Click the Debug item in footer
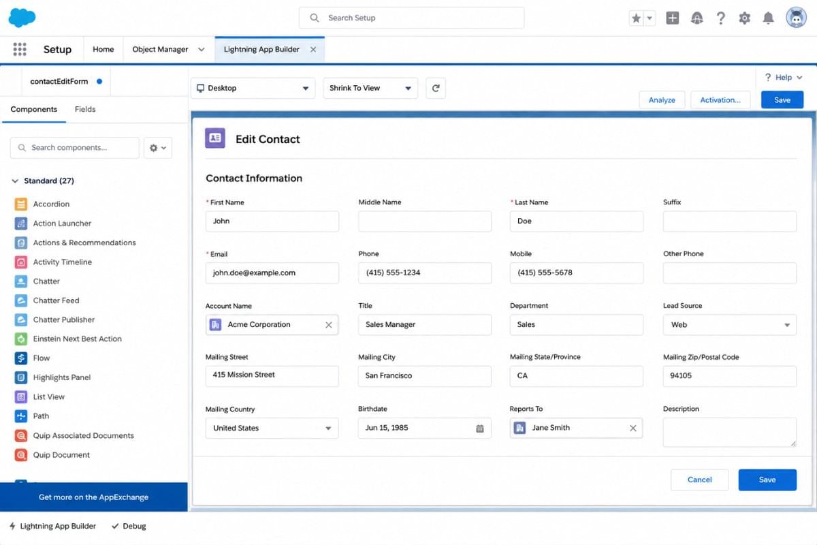817x545 pixels. click(x=129, y=526)
